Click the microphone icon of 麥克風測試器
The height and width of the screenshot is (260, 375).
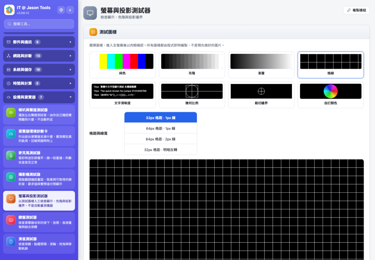coord(11,155)
